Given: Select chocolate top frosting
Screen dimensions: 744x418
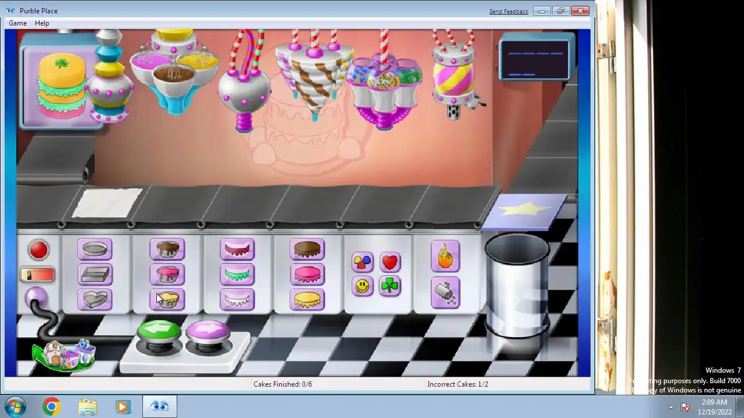Looking at the screenshot, I should [x=307, y=250].
